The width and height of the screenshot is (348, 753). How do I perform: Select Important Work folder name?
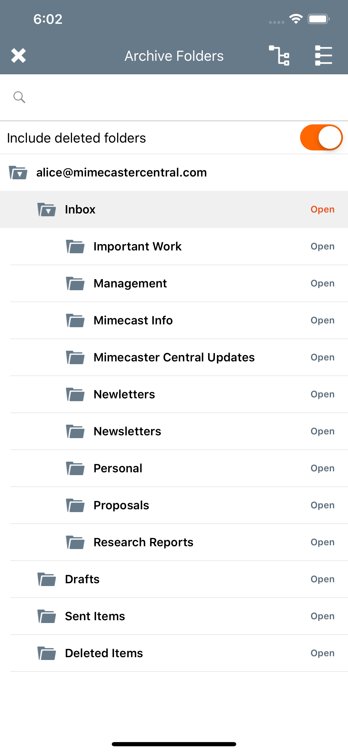pyautogui.click(x=138, y=247)
